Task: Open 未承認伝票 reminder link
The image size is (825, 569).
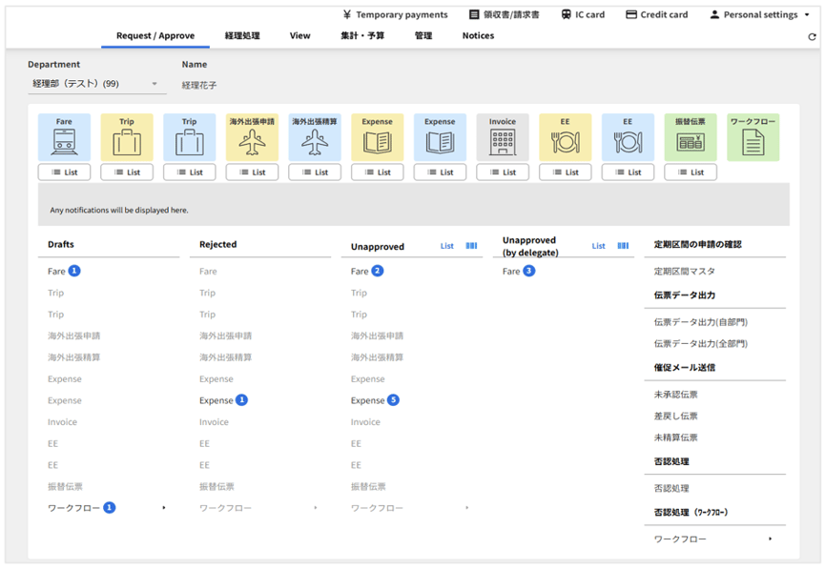Action: tap(675, 395)
